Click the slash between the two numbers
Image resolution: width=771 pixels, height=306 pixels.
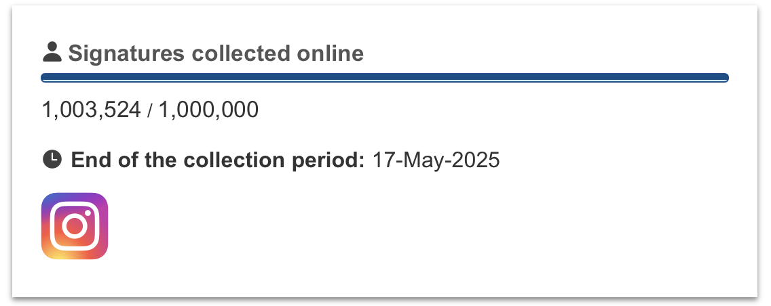click(150, 110)
